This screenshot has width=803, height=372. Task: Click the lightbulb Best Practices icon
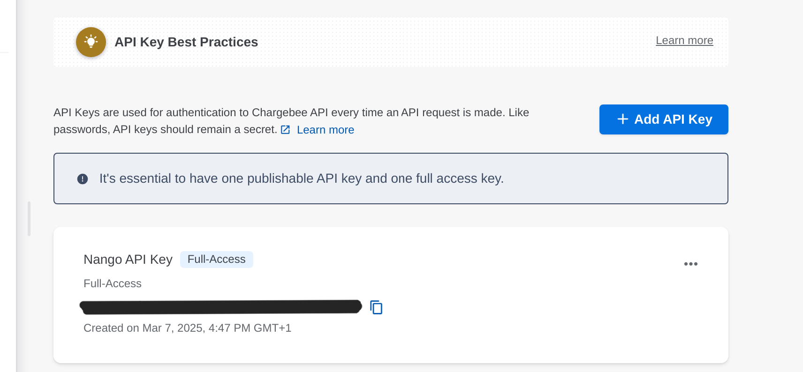pyautogui.click(x=91, y=42)
